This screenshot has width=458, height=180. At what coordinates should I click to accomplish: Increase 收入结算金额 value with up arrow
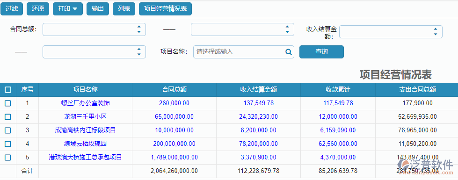(x=436, y=29)
